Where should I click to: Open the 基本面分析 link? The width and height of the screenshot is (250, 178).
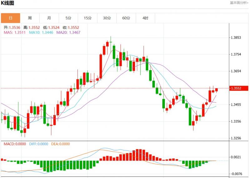(x=239, y=3)
